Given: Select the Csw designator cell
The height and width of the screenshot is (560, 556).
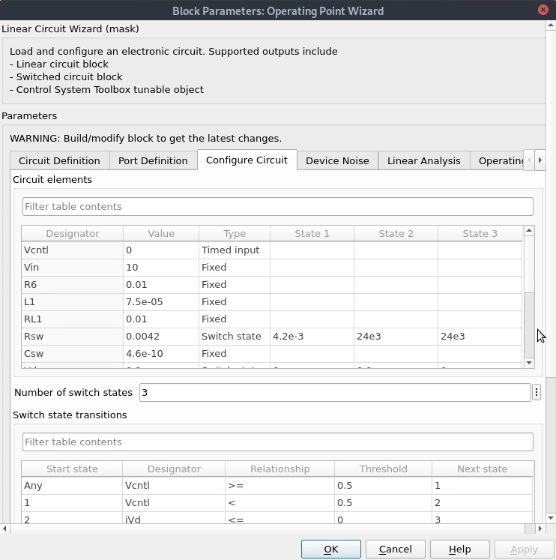Looking at the screenshot, I should (73, 354).
